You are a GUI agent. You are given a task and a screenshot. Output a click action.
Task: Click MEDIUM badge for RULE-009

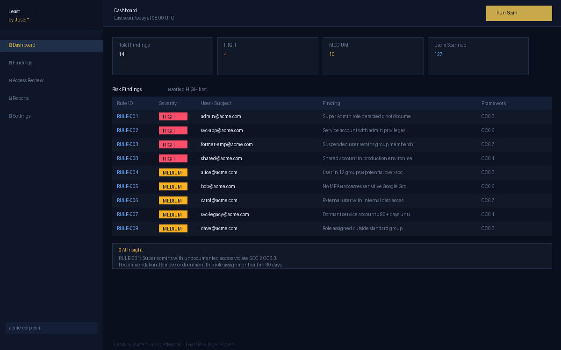(173, 229)
